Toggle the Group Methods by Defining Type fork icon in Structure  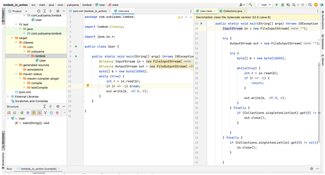(x=45, y=113)
